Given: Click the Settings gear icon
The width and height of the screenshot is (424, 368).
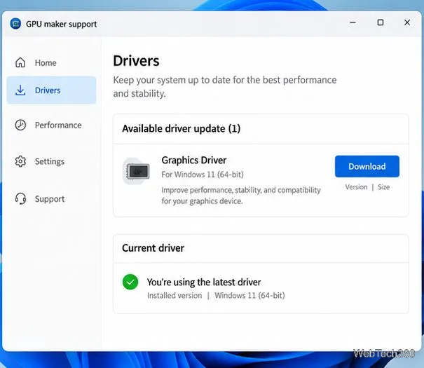Looking at the screenshot, I should tap(20, 161).
